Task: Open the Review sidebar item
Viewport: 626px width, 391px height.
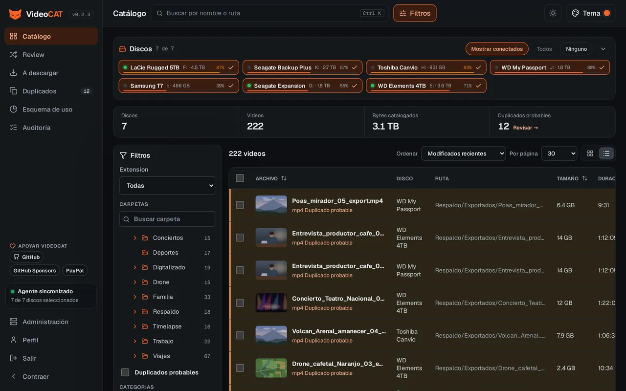Action: click(x=51, y=55)
